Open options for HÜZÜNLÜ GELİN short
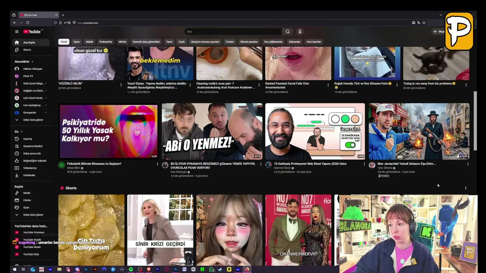The width and height of the screenshot is (486, 273). (121, 85)
